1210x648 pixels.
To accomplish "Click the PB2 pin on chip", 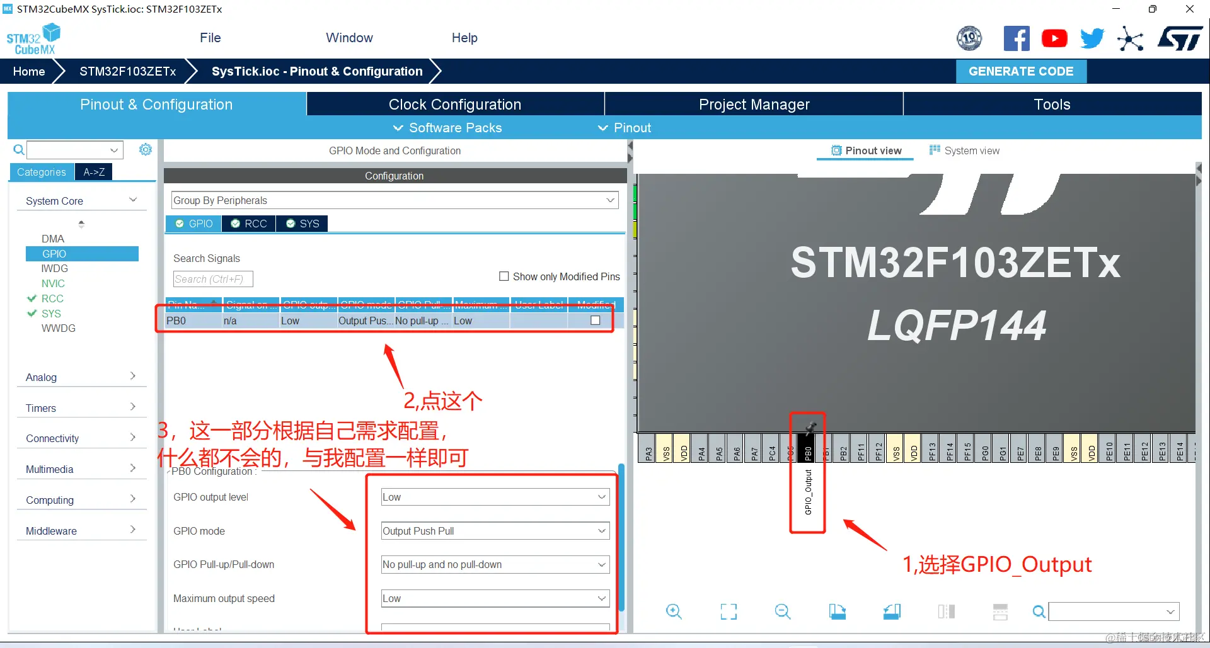I will pyautogui.click(x=843, y=448).
